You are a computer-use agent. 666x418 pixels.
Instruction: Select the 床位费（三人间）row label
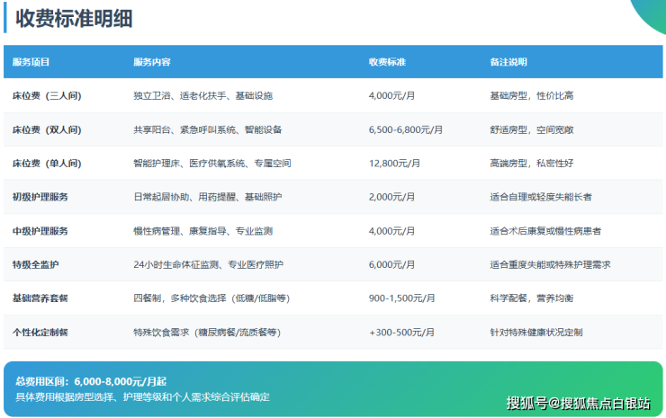pos(47,96)
